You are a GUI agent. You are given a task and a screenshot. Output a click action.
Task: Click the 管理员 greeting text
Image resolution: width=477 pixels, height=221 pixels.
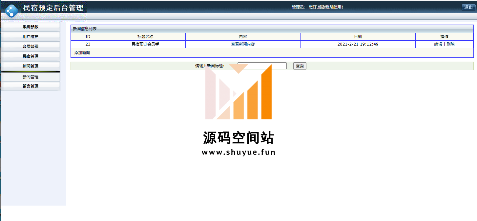coord(318,7)
